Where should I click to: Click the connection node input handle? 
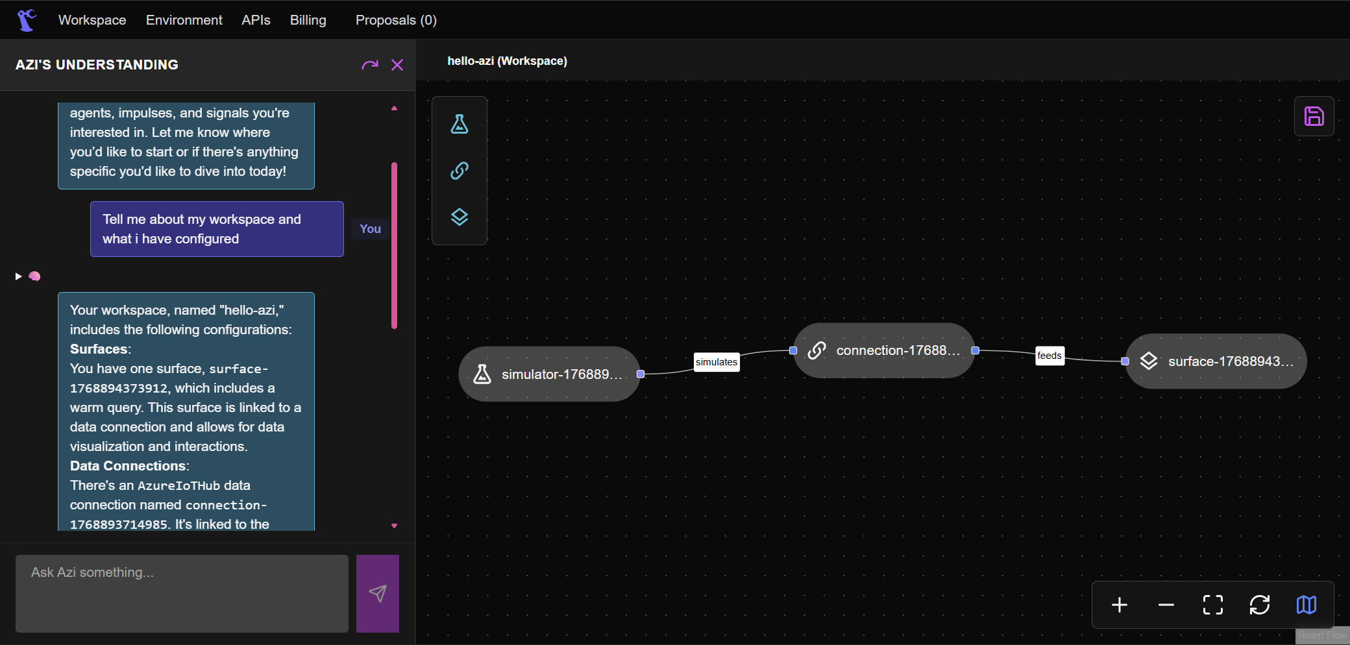click(x=793, y=350)
